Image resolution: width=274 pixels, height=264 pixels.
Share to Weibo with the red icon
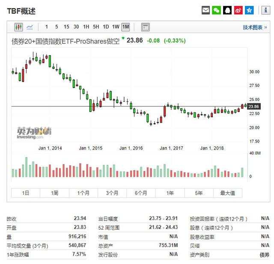pyautogui.click(x=238, y=10)
